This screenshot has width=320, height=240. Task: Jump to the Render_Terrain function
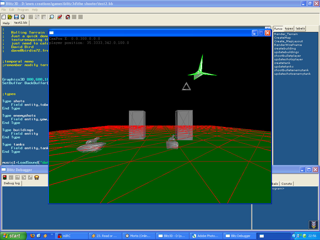point(286,34)
